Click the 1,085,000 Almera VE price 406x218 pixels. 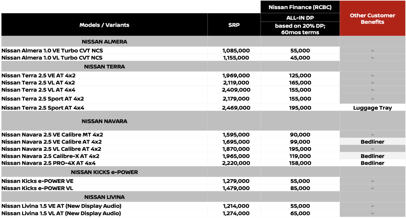(x=236, y=51)
